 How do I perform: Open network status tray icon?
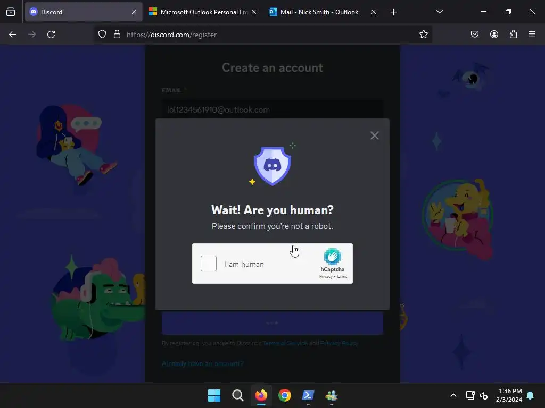[x=470, y=395]
